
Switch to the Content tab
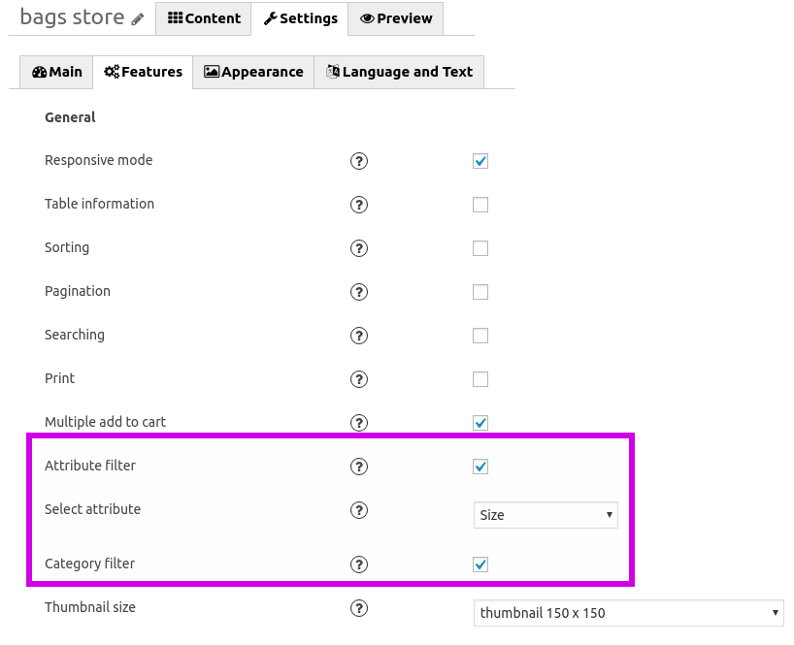204,18
